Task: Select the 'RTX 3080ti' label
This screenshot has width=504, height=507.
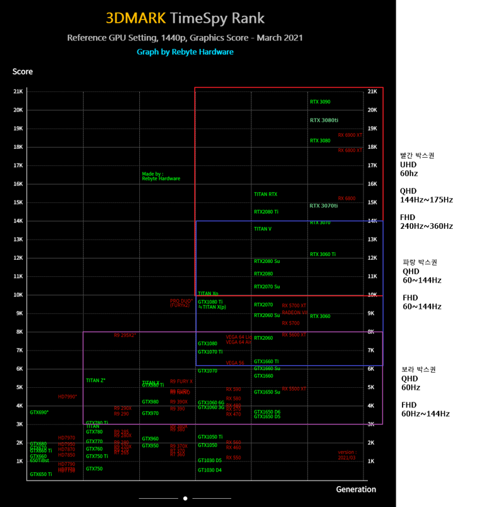Action: point(324,120)
